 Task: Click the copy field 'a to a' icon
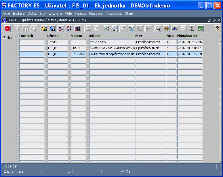[x=114, y=29]
